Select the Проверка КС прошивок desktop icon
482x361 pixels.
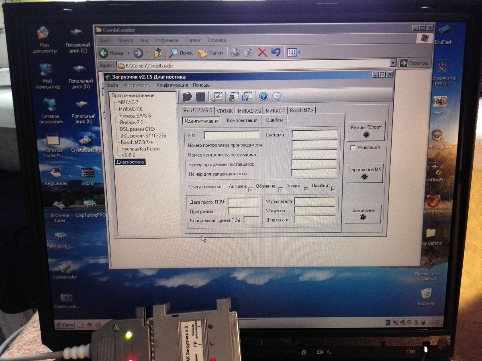tap(429, 270)
